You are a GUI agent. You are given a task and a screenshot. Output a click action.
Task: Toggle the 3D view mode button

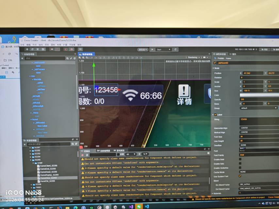(80, 49)
